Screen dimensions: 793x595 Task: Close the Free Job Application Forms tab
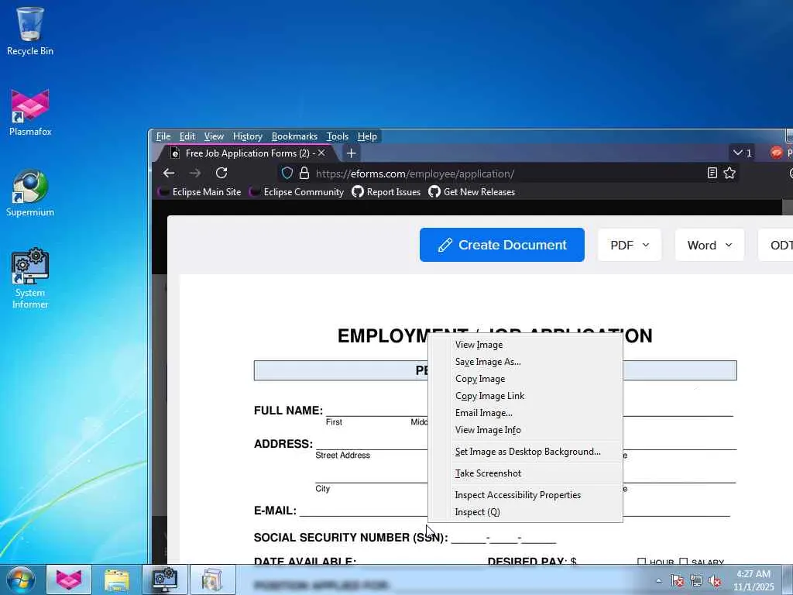(321, 153)
